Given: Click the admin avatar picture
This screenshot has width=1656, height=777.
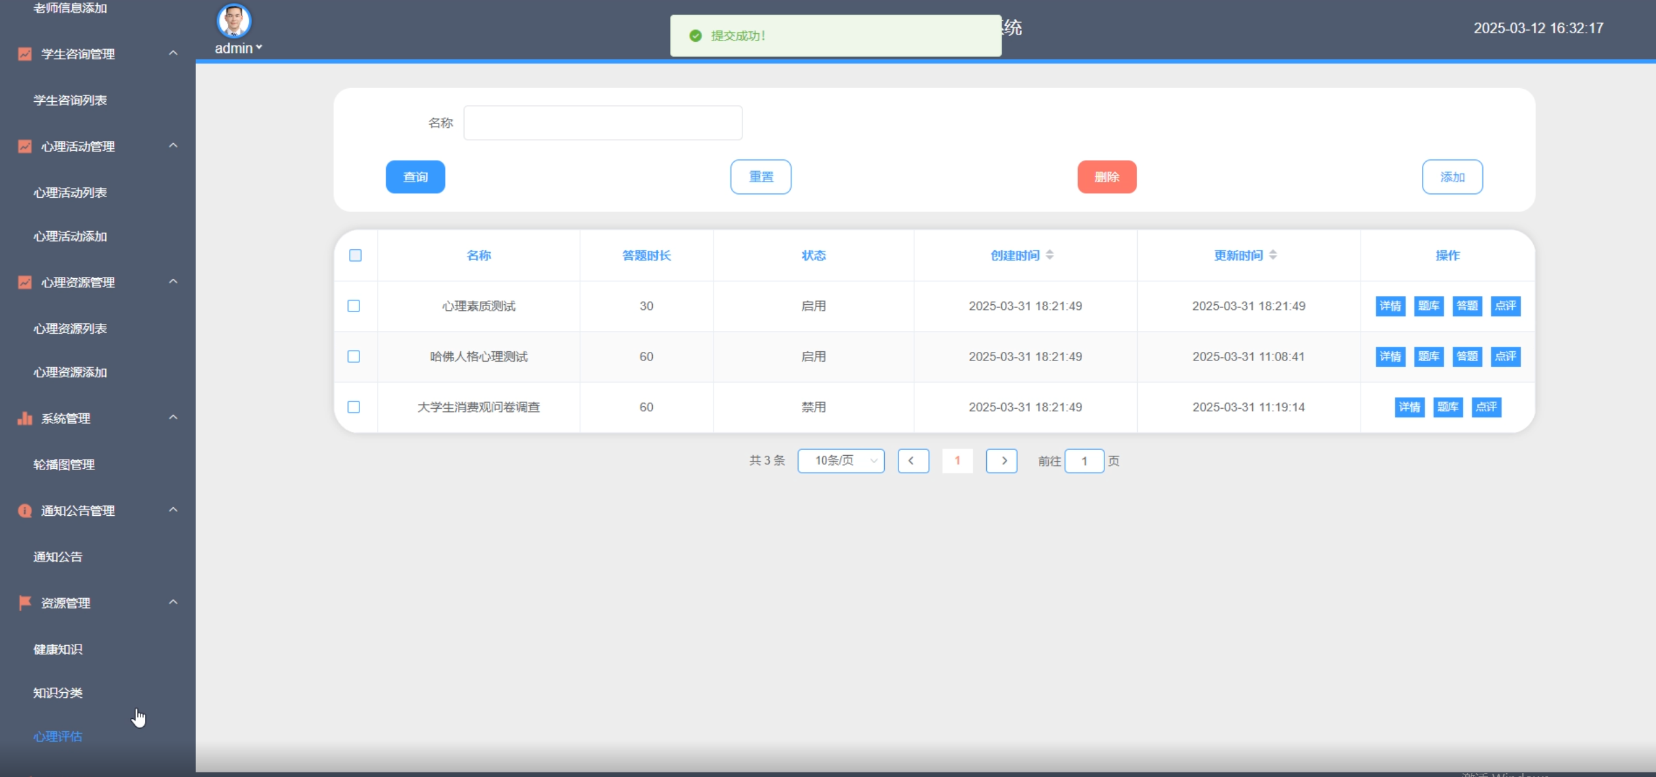Looking at the screenshot, I should click(233, 21).
